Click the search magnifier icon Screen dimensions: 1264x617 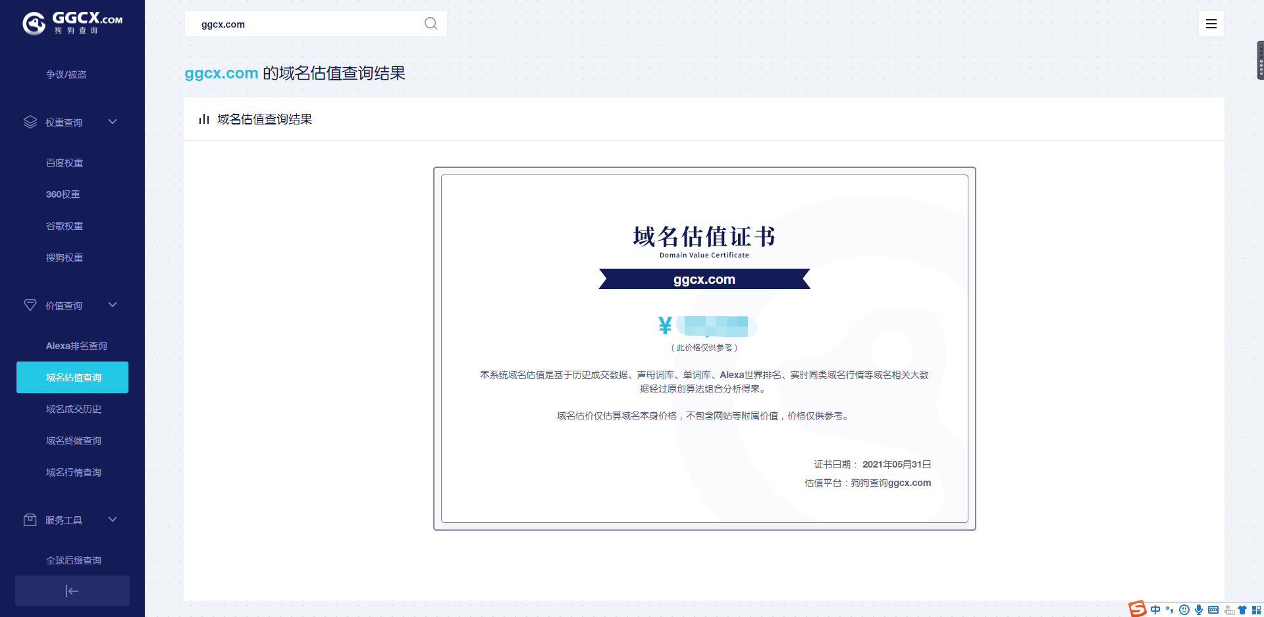click(x=431, y=24)
